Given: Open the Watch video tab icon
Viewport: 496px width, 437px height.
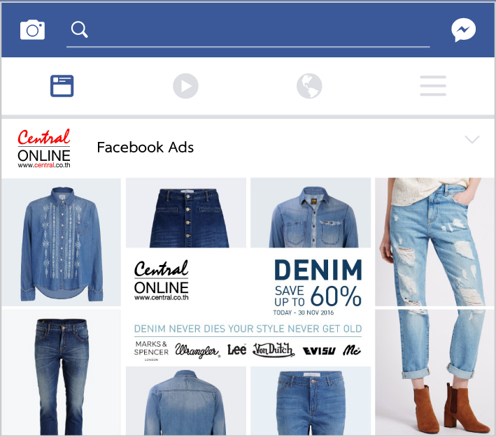Looking at the screenshot, I should point(185,86).
